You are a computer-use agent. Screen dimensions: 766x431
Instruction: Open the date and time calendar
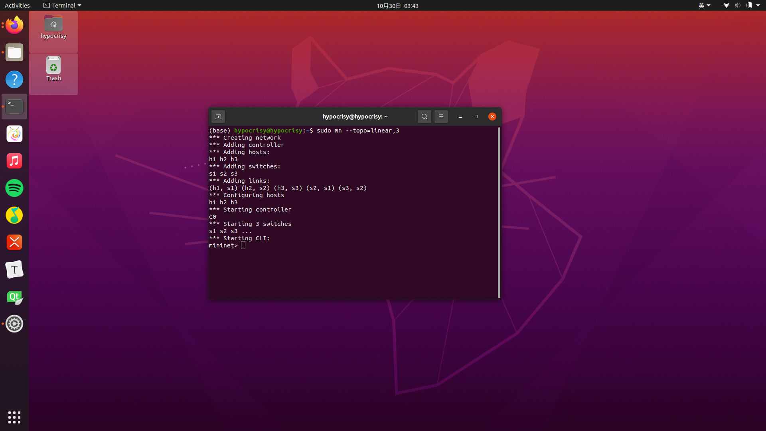tap(397, 6)
